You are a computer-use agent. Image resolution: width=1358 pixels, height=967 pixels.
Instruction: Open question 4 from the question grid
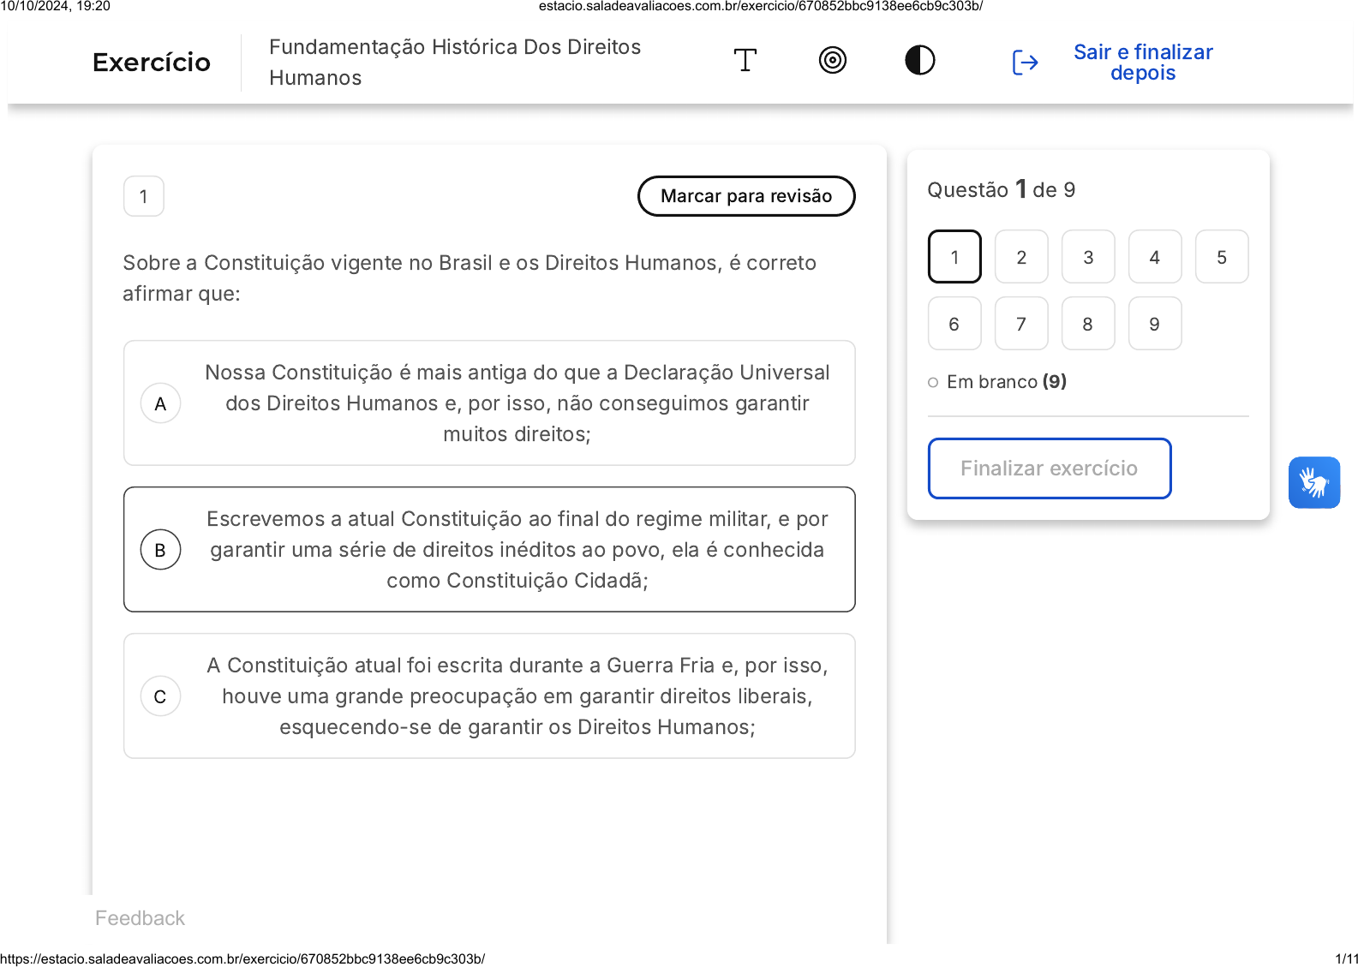click(1154, 257)
